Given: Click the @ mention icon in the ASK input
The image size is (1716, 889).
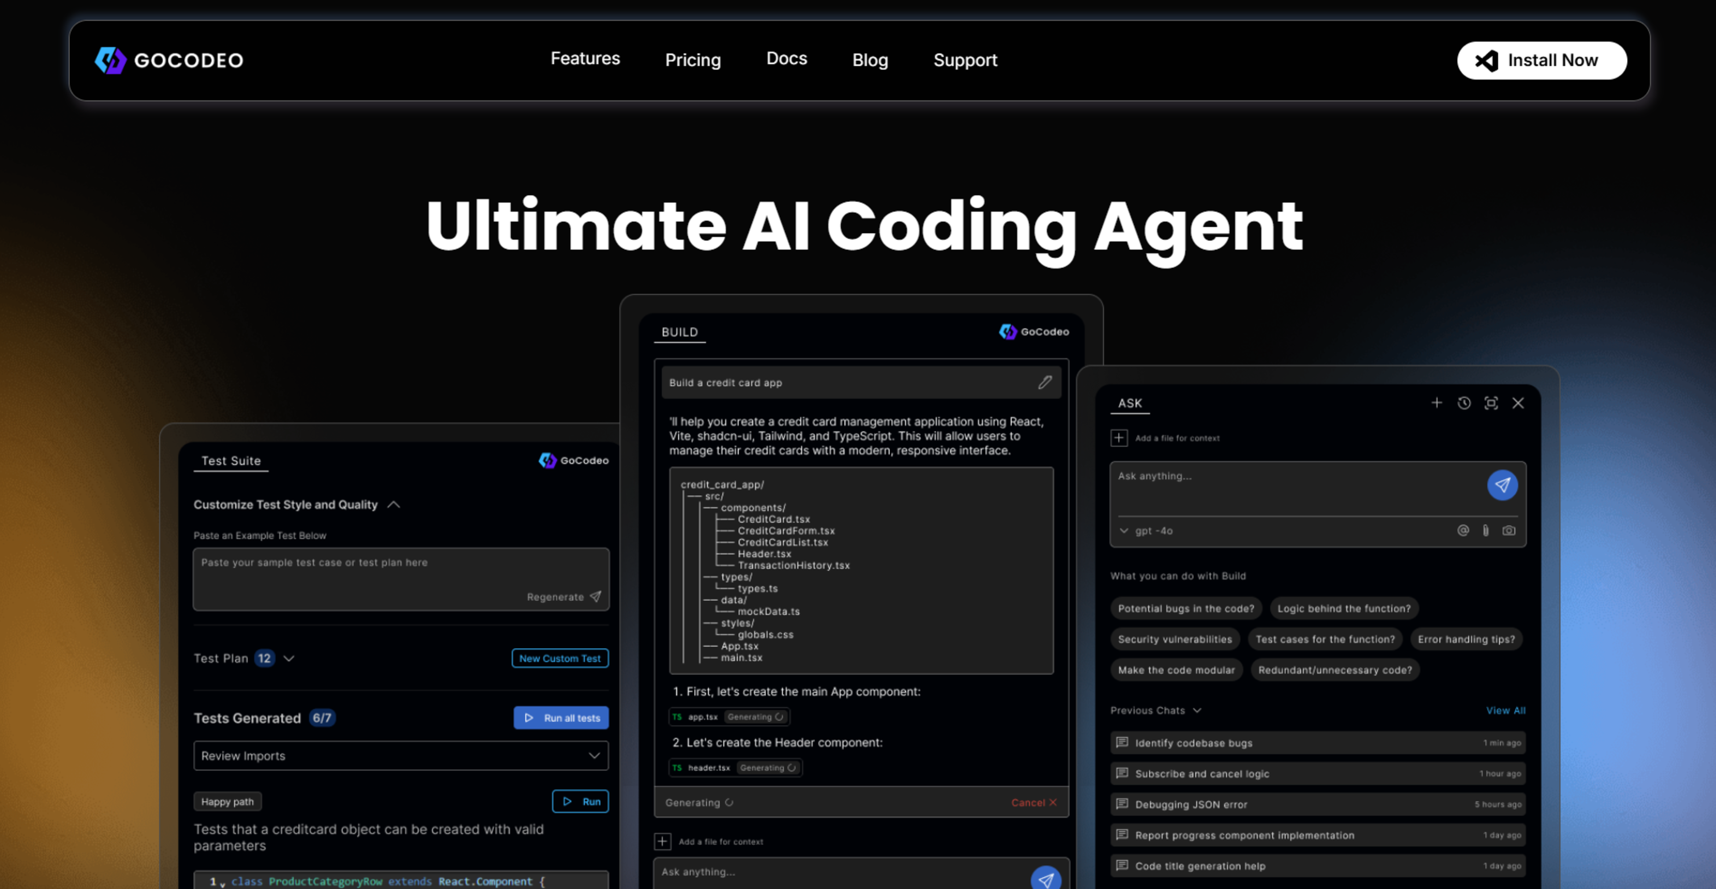Looking at the screenshot, I should tap(1463, 531).
